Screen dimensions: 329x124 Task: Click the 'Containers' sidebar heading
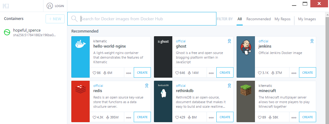click(x=14, y=18)
